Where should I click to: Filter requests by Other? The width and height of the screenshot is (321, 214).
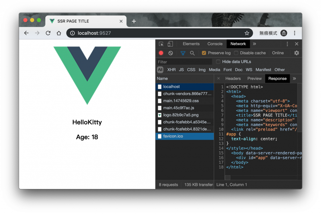tap(280, 70)
